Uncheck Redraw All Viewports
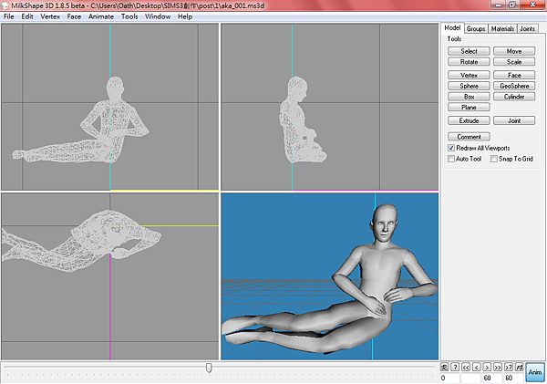The image size is (547, 384). point(451,147)
